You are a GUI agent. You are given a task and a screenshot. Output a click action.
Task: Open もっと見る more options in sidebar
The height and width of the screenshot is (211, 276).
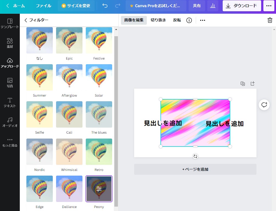pos(10,142)
